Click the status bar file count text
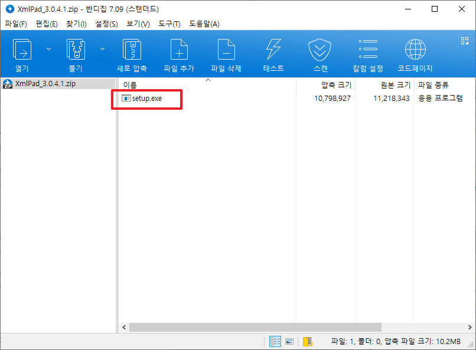 (x=396, y=342)
